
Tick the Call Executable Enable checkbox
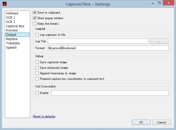pyautogui.click(x=37, y=93)
